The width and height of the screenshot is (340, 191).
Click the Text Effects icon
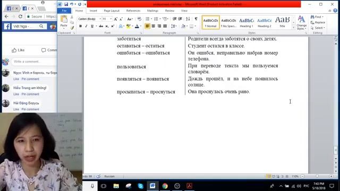[x=121, y=26]
